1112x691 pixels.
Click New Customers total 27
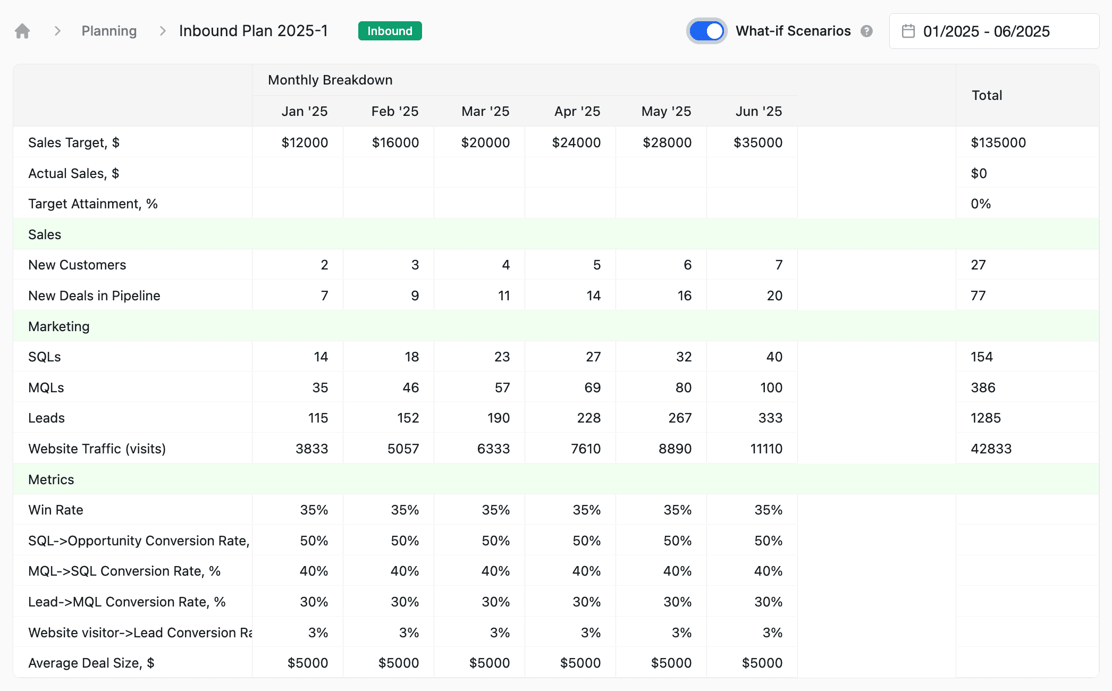click(x=978, y=265)
